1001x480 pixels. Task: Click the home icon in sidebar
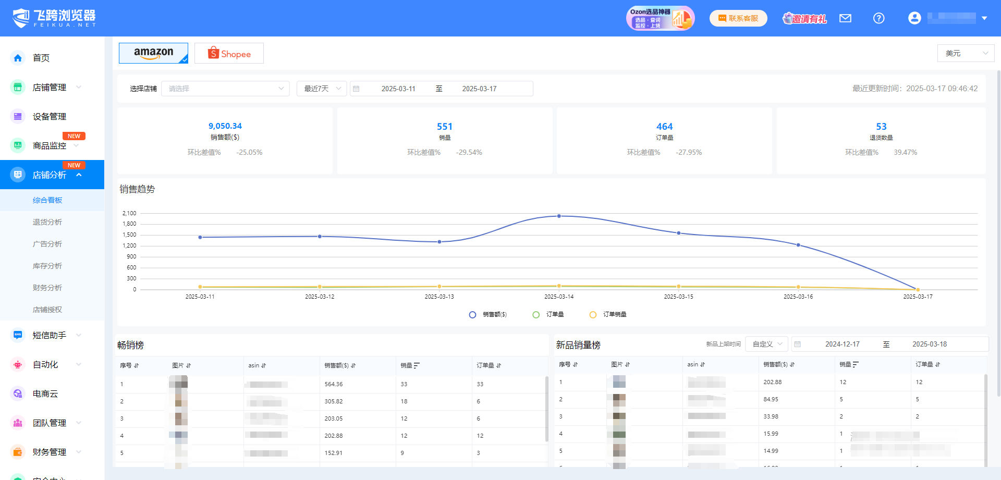pyautogui.click(x=18, y=58)
